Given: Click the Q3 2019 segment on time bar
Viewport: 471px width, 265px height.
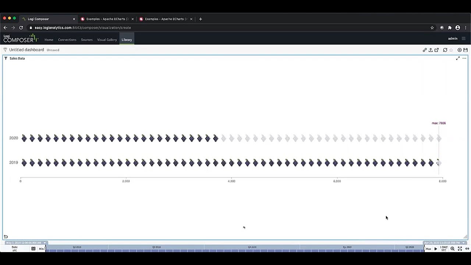Looking at the screenshot, I should tap(156, 247).
